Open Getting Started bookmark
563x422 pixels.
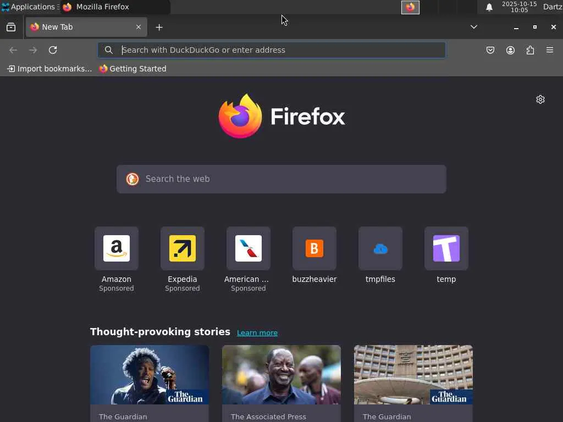click(133, 69)
